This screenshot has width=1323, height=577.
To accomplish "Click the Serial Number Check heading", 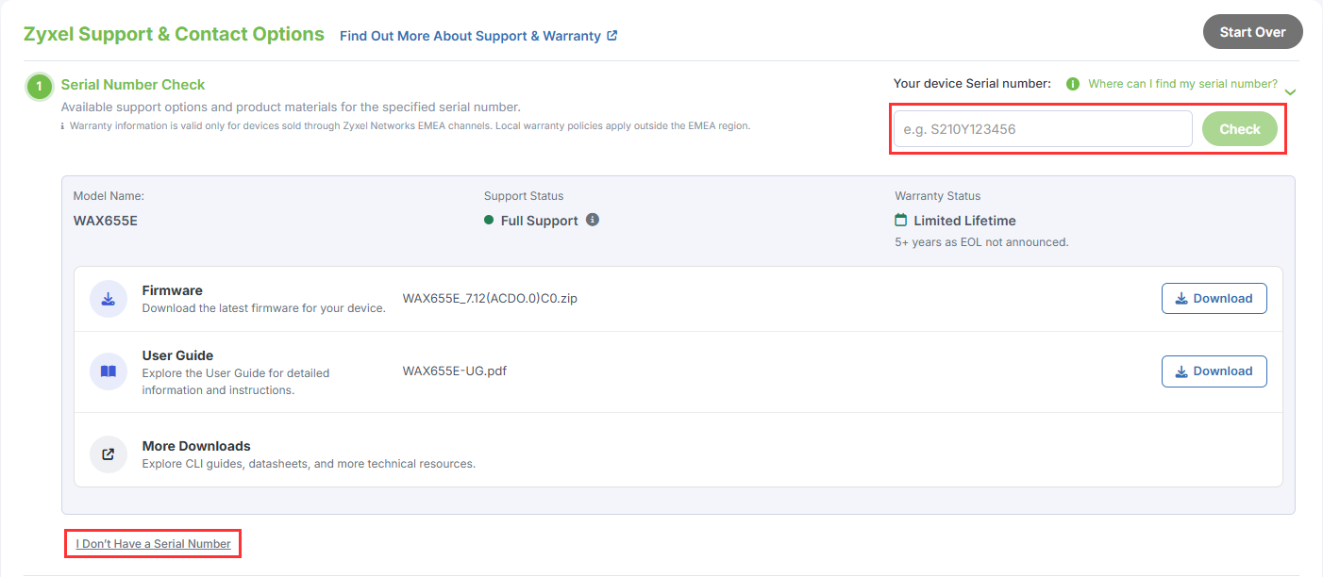I will point(133,85).
